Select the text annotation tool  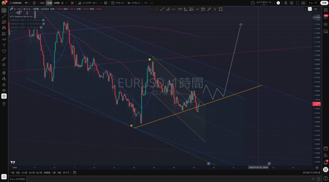[x=4, y=45]
